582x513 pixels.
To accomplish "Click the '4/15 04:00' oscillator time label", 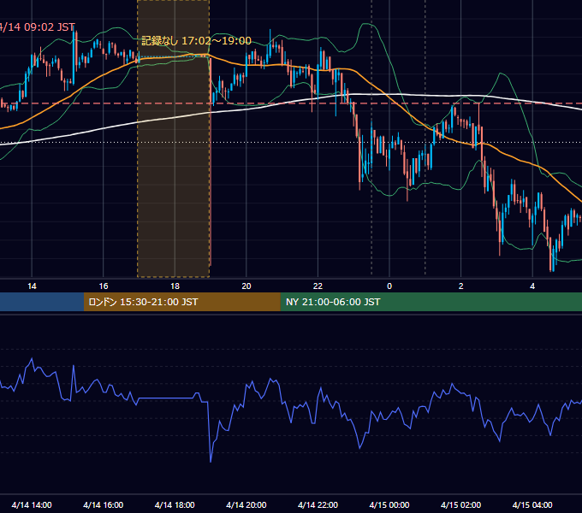I will [532, 505].
